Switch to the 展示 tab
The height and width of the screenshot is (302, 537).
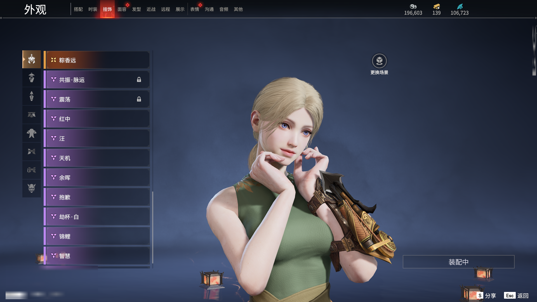pyautogui.click(x=180, y=9)
